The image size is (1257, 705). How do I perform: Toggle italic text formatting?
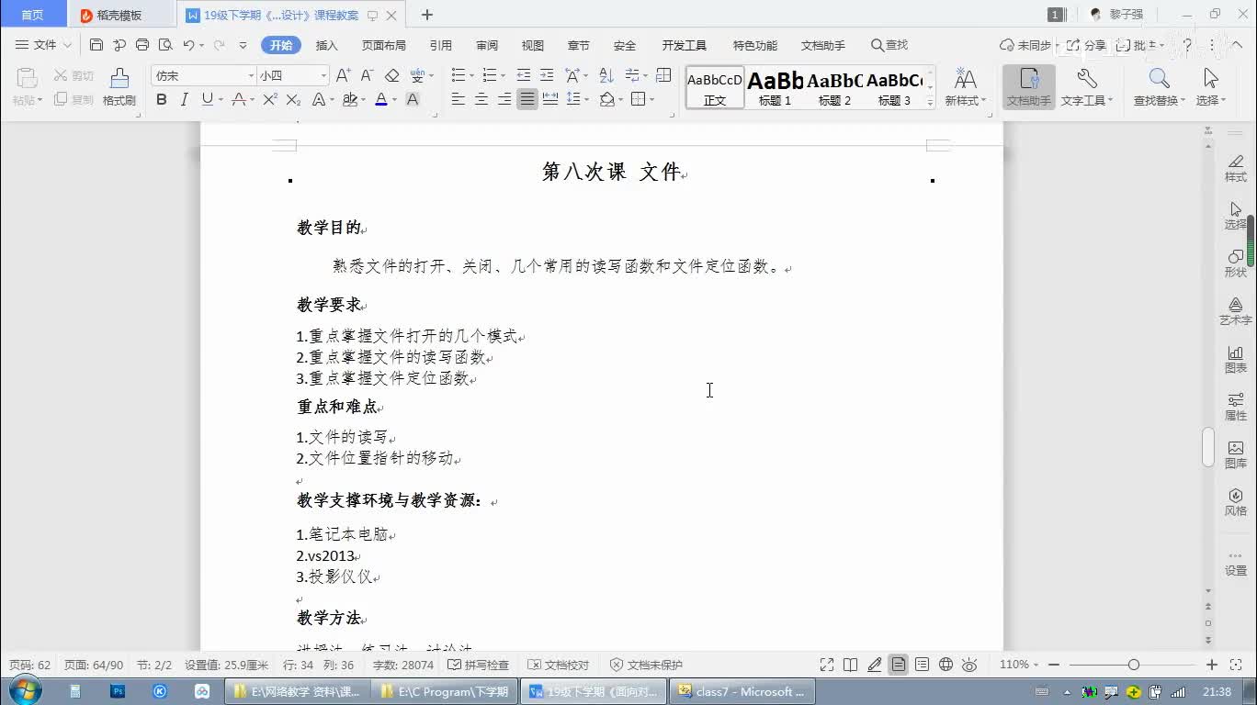pyautogui.click(x=184, y=100)
